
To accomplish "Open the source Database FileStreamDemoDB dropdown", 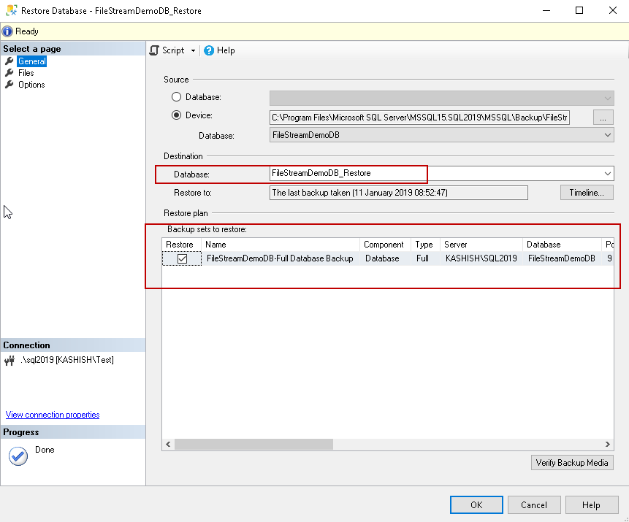I will pyautogui.click(x=608, y=135).
